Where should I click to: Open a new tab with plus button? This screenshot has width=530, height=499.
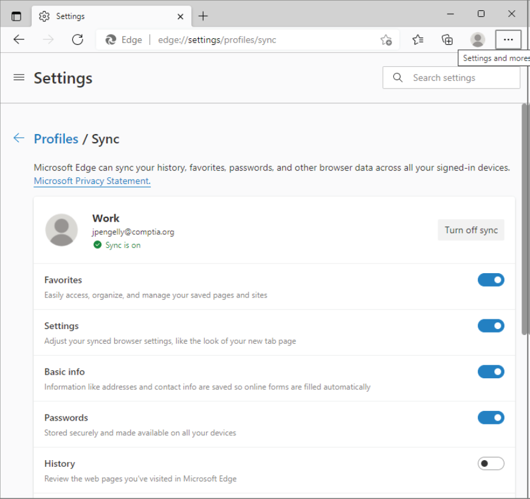tap(203, 16)
